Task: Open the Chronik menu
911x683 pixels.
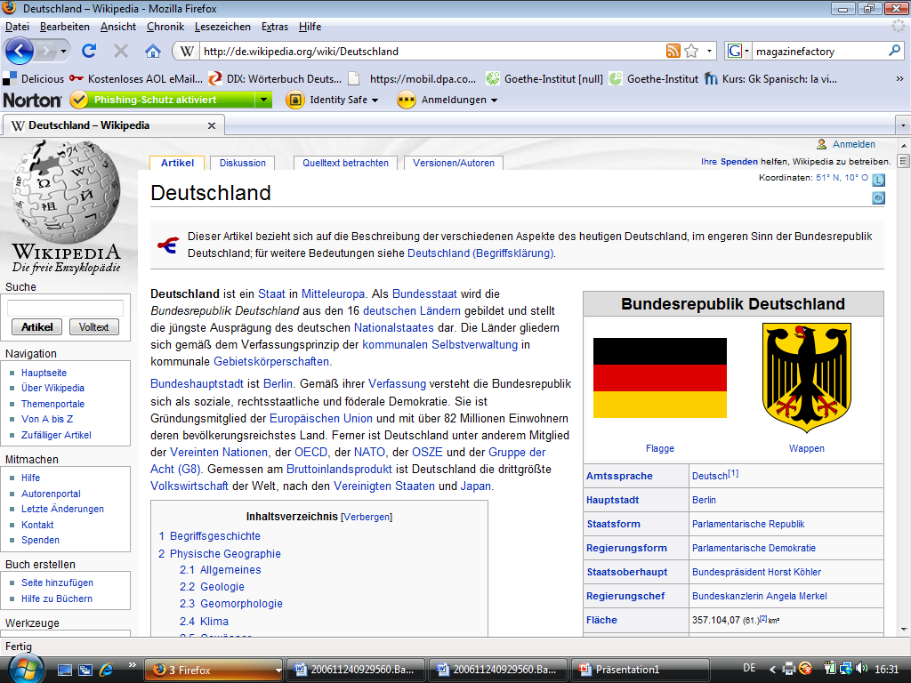Action: [165, 27]
